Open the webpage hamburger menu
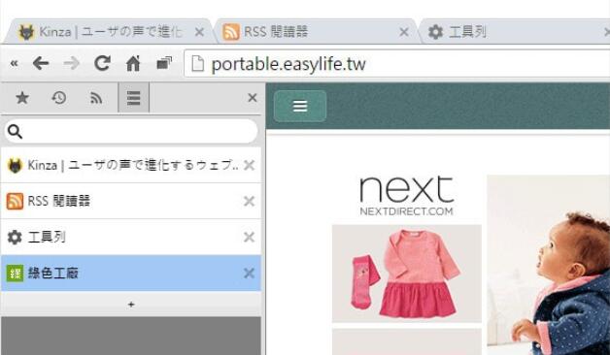Screen dimensions: 610x355 (x=300, y=106)
